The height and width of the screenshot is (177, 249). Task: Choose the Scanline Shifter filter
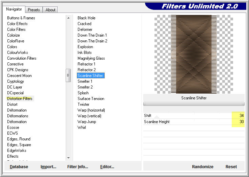point(91,76)
